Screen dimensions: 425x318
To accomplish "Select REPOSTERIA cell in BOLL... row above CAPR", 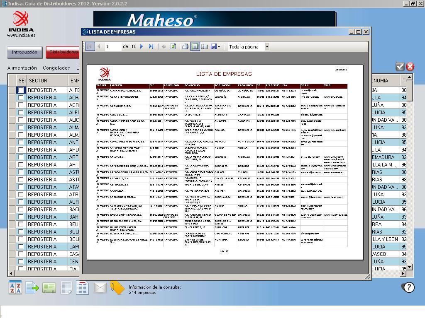I will (47, 239).
